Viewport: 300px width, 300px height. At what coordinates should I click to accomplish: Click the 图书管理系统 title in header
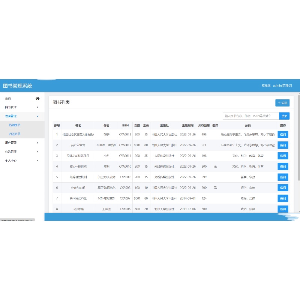click(x=18, y=86)
